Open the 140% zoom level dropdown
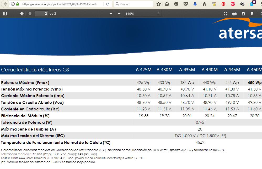The height and width of the screenshot is (169, 262). point(143,14)
